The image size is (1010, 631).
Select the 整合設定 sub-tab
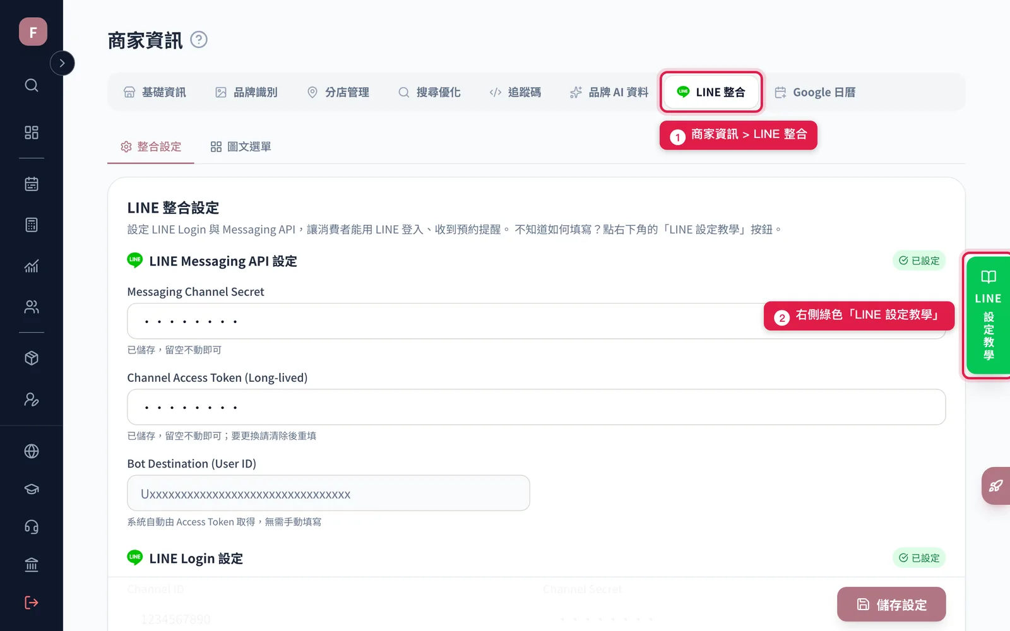(x=151, y=146)
